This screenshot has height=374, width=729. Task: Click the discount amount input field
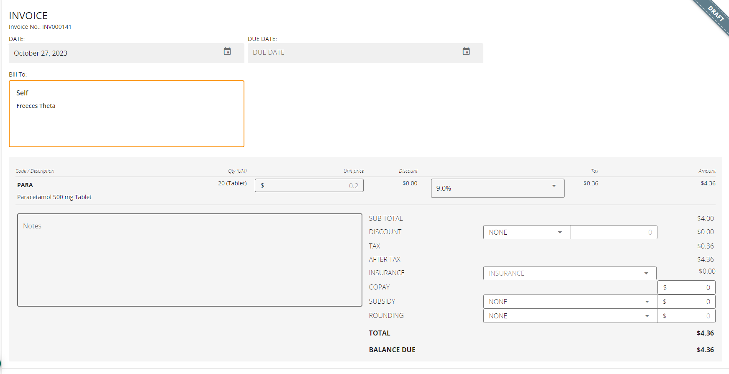tap(613, 232)
